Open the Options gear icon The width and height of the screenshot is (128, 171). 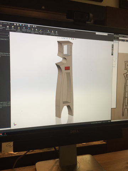tap(36, 26)
